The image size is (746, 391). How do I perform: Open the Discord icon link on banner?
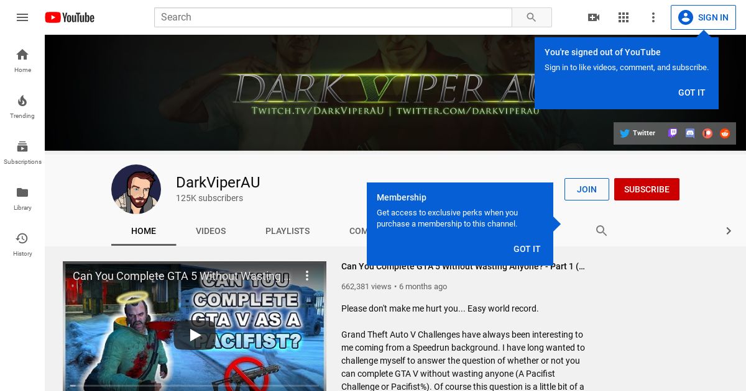(x=690, y=133)
